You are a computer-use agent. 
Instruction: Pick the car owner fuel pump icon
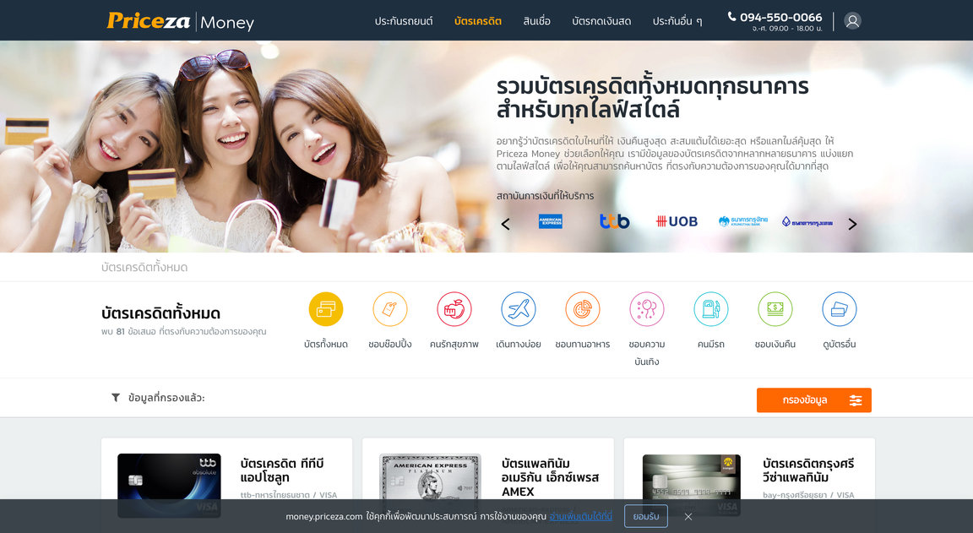point(711,309)
